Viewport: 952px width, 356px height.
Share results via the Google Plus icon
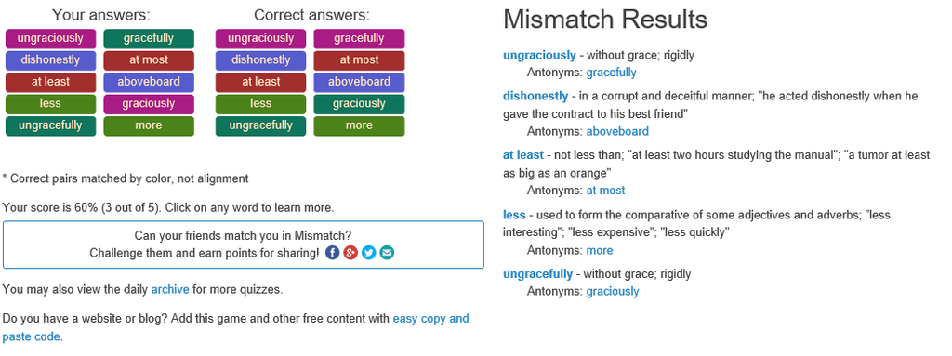pyautogui.click(x=350, y=253)
